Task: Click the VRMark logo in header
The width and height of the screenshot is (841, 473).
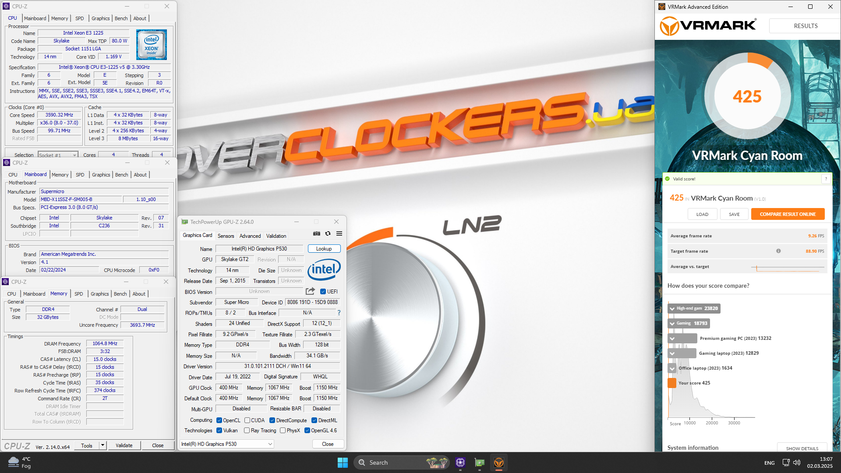Action: (708, 26)
